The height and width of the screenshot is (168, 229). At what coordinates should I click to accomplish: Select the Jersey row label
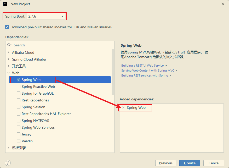coord(26,134)
